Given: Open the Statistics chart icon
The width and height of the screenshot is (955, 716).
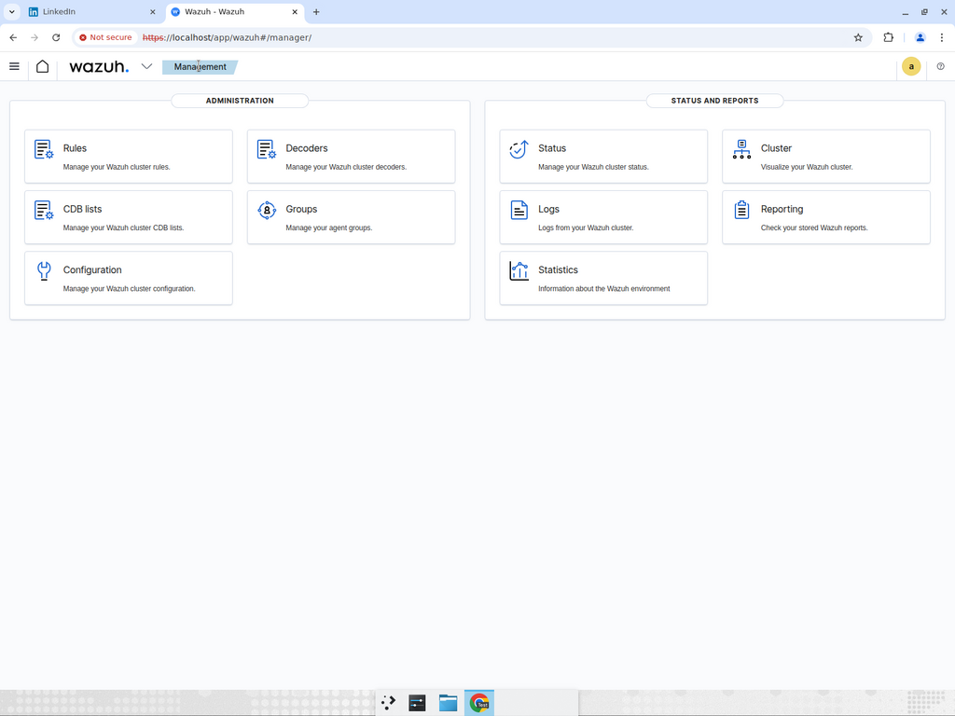Looking at the screenshot, I should click(519, 271).
